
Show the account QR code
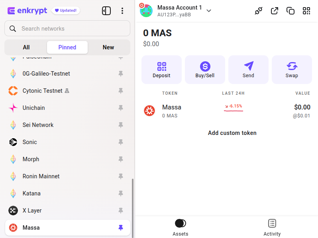pos(306,11)
